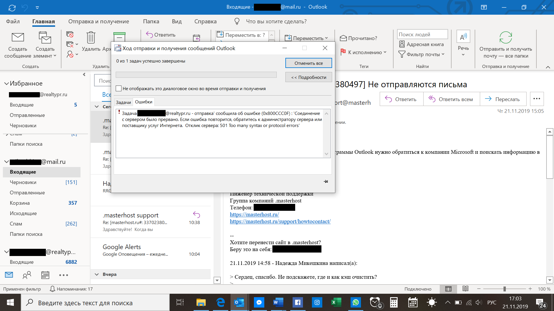Open the https://masterhost.ru/ link

click(254, 215)
